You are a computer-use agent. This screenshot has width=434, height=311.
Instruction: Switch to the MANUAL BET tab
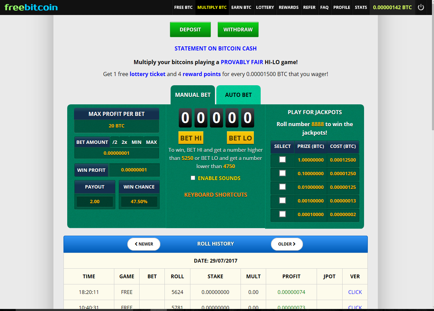(193, 95)
